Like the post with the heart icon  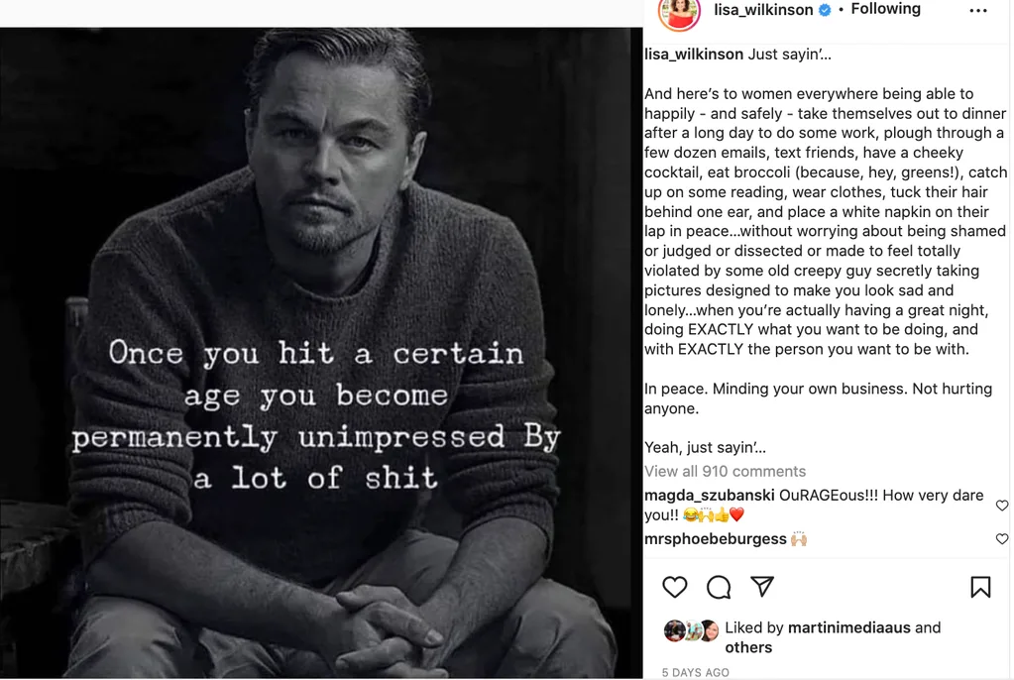click(x=675, y=587)
